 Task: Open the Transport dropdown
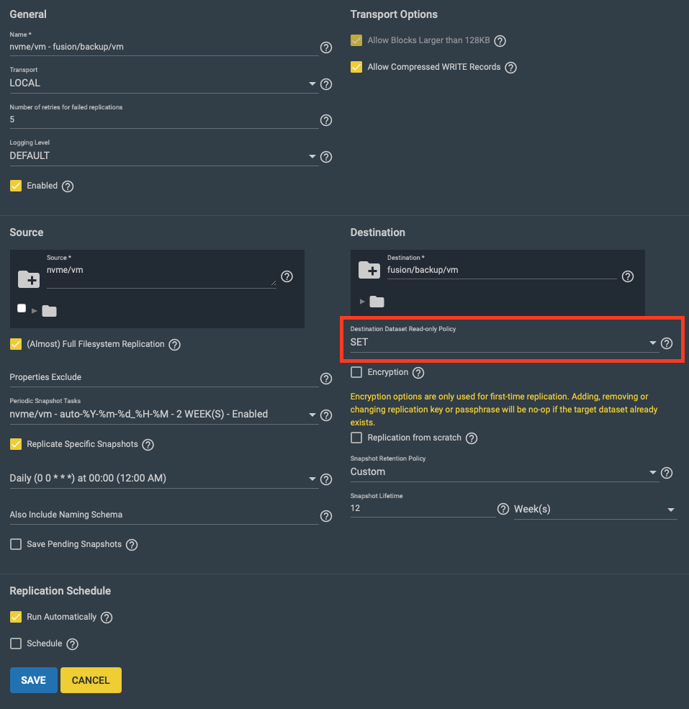click(x=163, y=83)
